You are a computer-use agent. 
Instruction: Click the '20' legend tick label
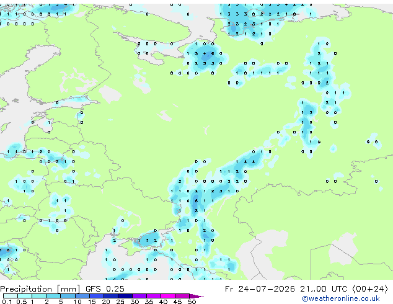(x=106, y=302)
